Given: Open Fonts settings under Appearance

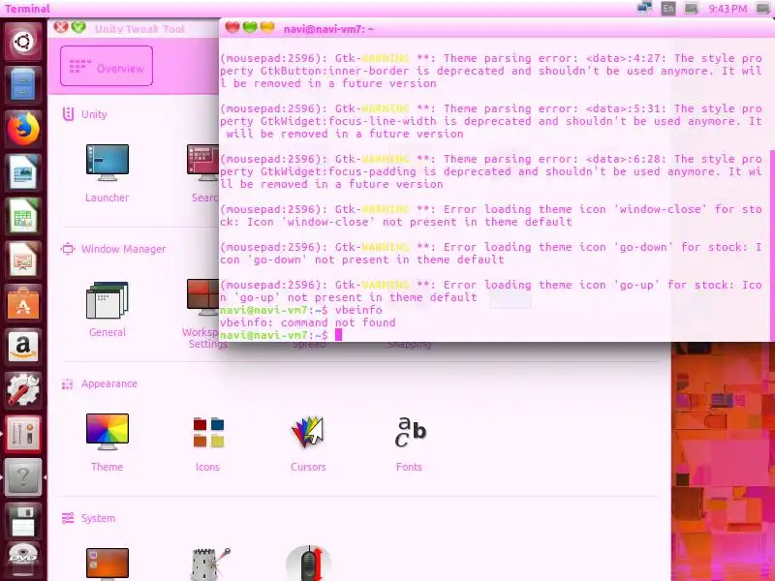Looking at the screenshot, I should click(409, 443).
